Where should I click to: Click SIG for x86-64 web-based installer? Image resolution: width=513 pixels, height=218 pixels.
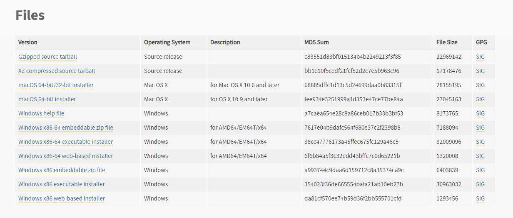[480, 156]
